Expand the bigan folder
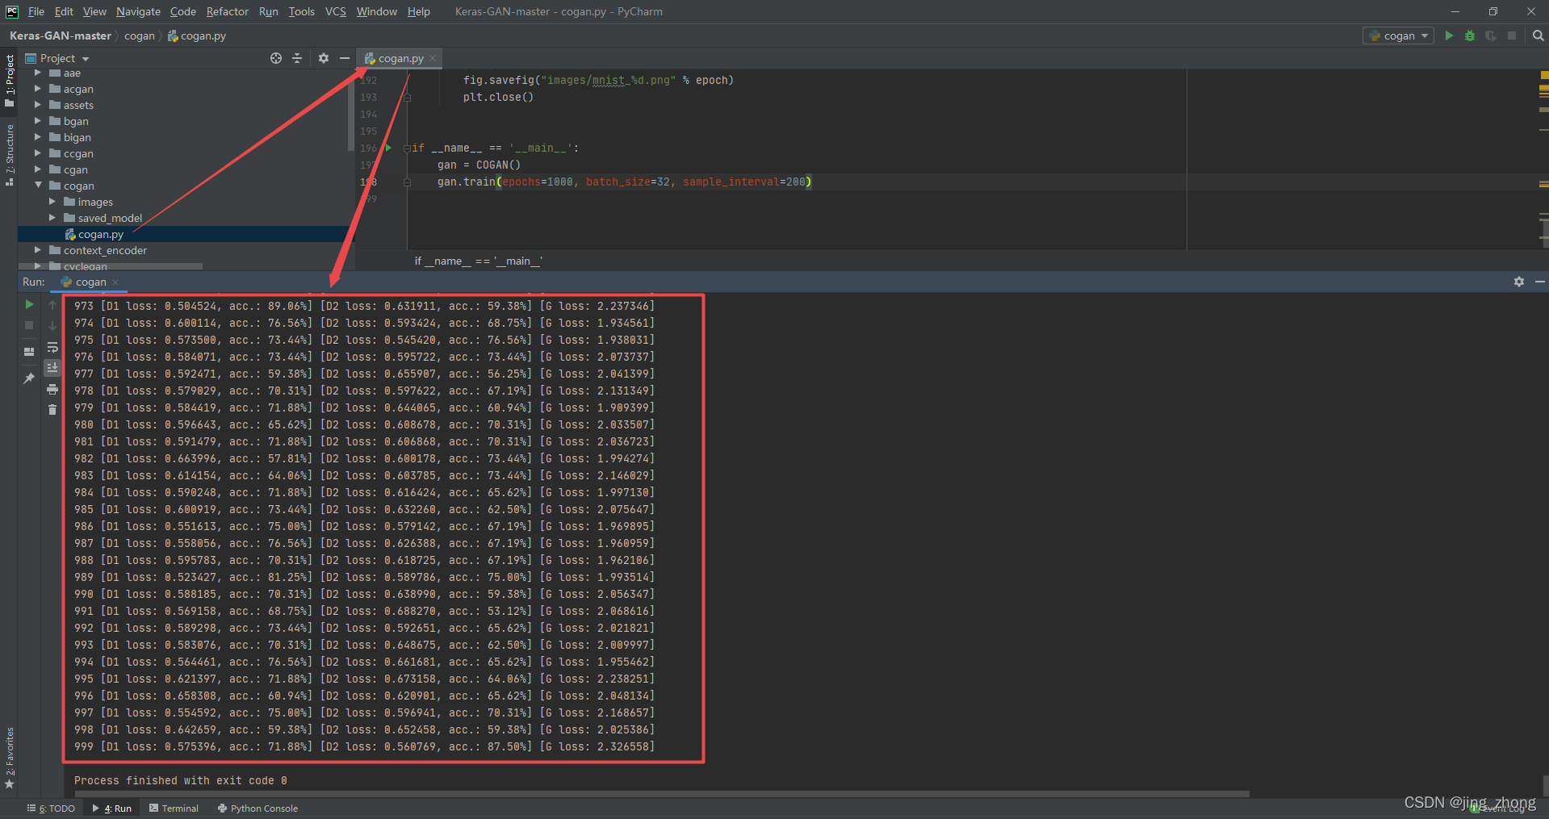The image size is (1549, 819). click(x=37, y=137)
